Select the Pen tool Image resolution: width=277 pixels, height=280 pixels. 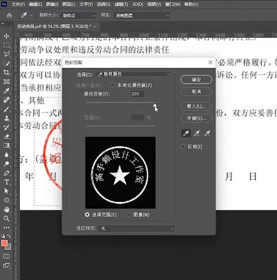7,173
